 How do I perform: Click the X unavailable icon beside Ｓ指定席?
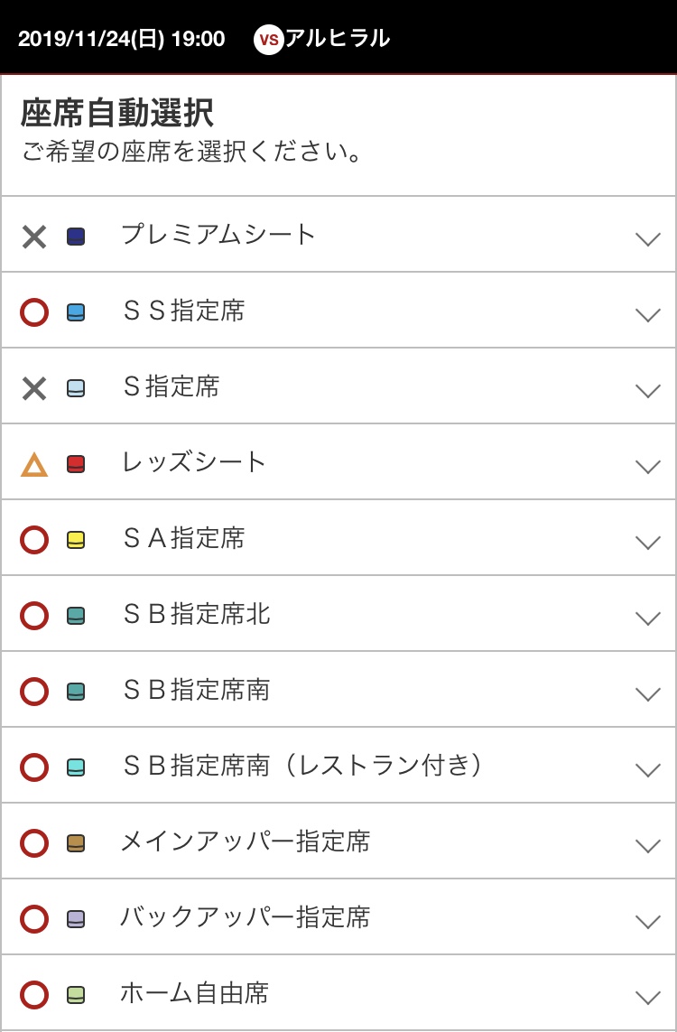click(34, 389)
